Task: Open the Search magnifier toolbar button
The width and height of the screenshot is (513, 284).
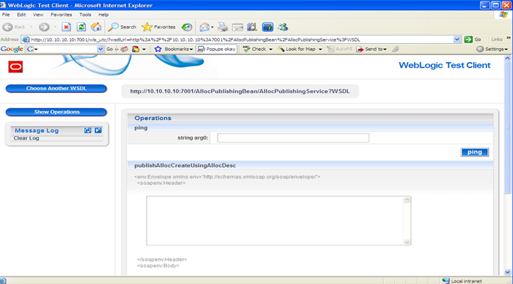Action: pyautogui.click(x=122, y=27)
